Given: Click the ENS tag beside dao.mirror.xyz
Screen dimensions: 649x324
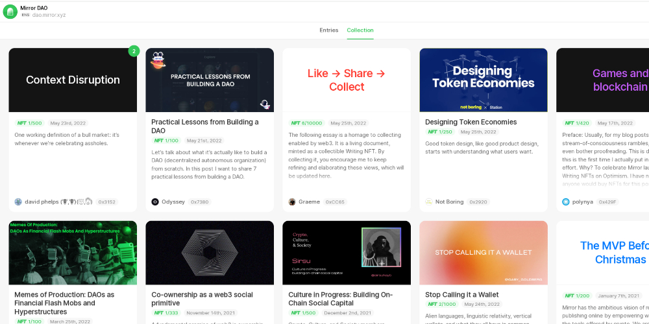Looking at the screenshot, I should [x=26, y=16].
